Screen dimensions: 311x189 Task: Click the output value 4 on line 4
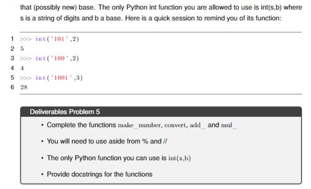point(22,68)
